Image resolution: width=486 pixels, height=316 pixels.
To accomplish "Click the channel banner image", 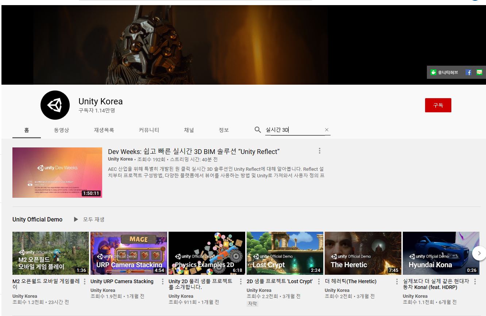I will 244,45.
